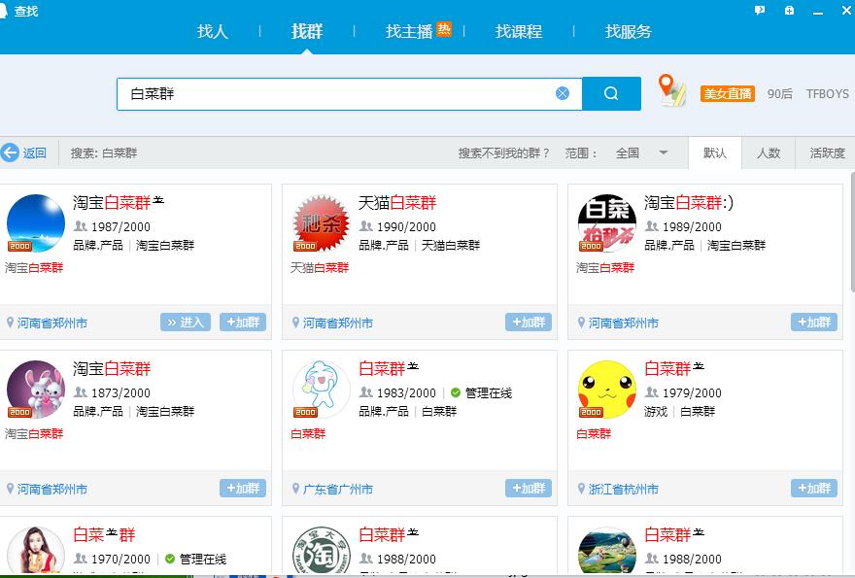The width and height of the screenshot is (855, 578).
Task: Click 加群 on the first 淘宝白菜群
Action: (x=242, y=322)
